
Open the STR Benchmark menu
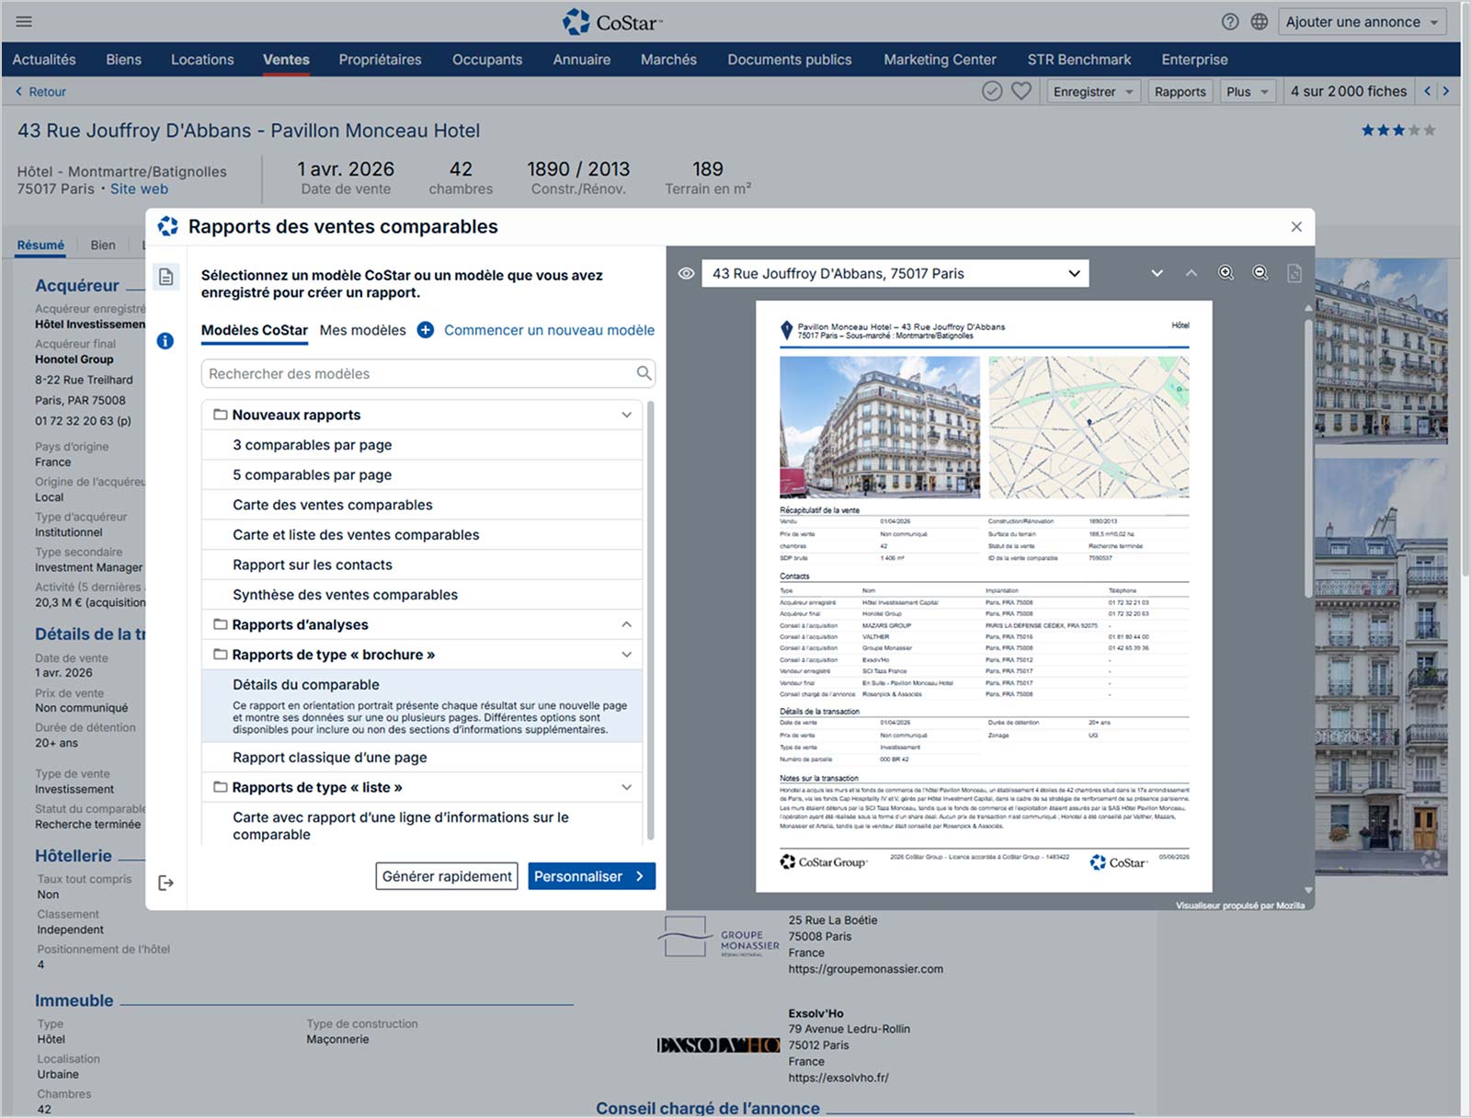pos(1079,60)
